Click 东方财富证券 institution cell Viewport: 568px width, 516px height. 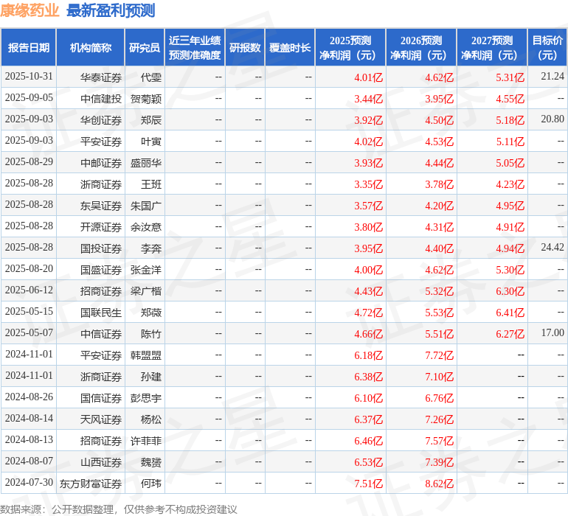click(91, 483)
